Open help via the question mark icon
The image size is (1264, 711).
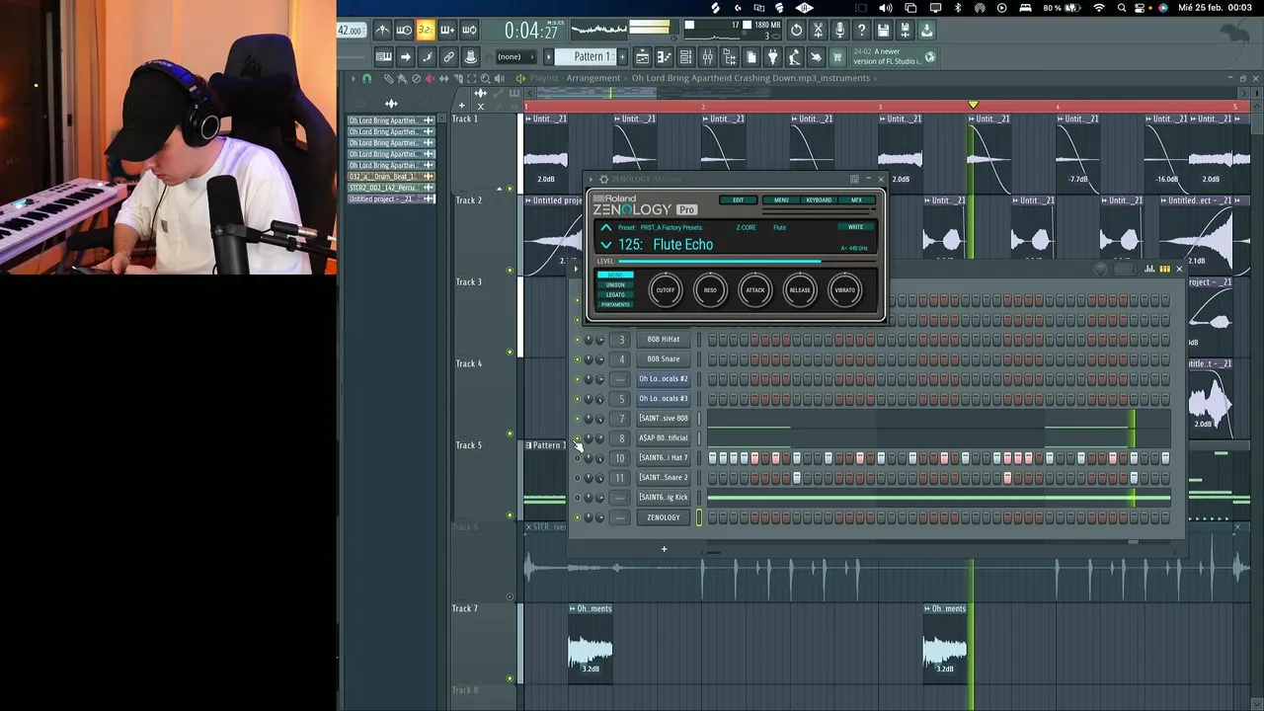coord(861,31)
